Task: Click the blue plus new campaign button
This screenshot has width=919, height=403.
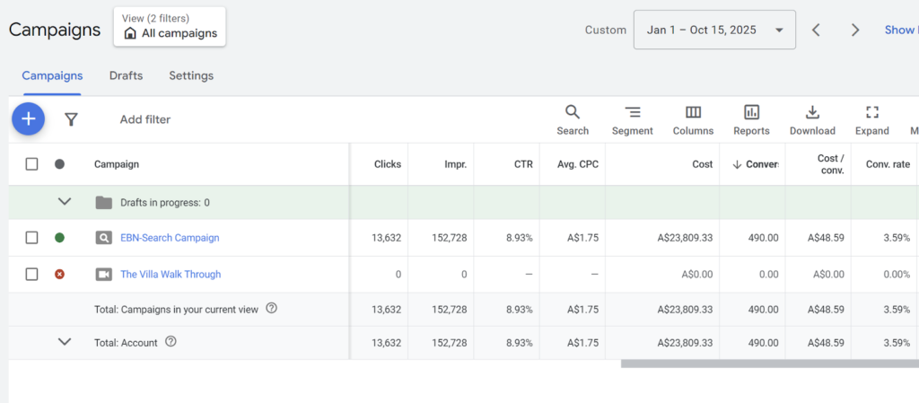Action: pyautogui.click(x=28, y=118)
